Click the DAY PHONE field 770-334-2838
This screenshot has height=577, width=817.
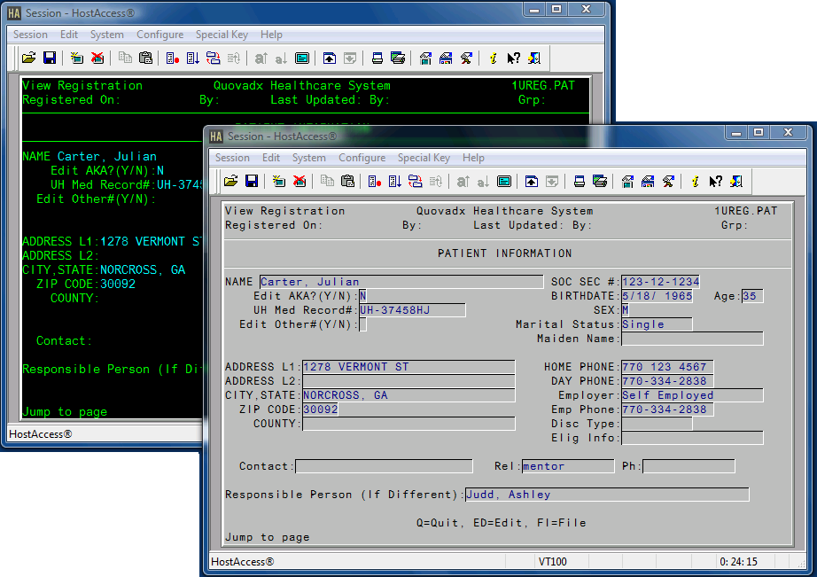pyautogui.click(x=667, y=381)
